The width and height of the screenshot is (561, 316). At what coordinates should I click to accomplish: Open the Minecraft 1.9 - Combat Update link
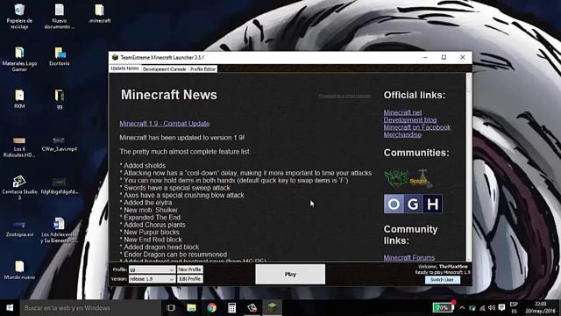165,123
